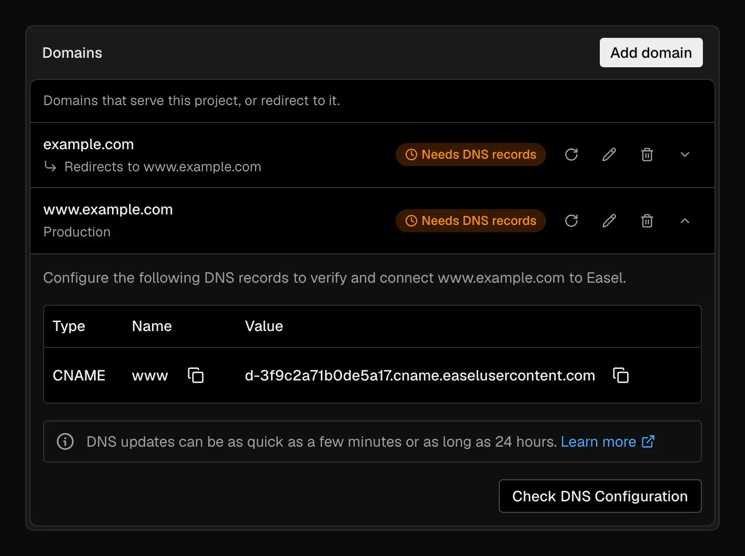
Task: Click Check DNS Configuration
Action: coord(600,496)
